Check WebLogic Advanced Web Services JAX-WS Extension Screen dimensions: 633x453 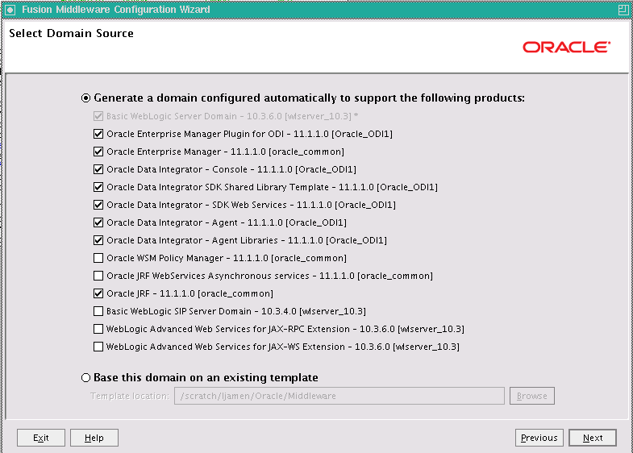coord(98,347)
